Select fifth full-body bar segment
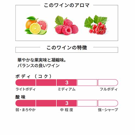 click(x=108, y=83)
